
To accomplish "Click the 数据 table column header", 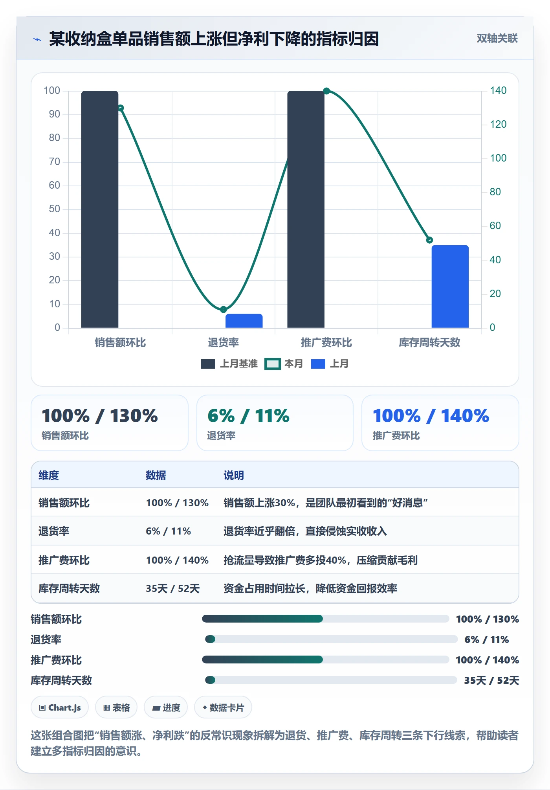I will [156, 475].
